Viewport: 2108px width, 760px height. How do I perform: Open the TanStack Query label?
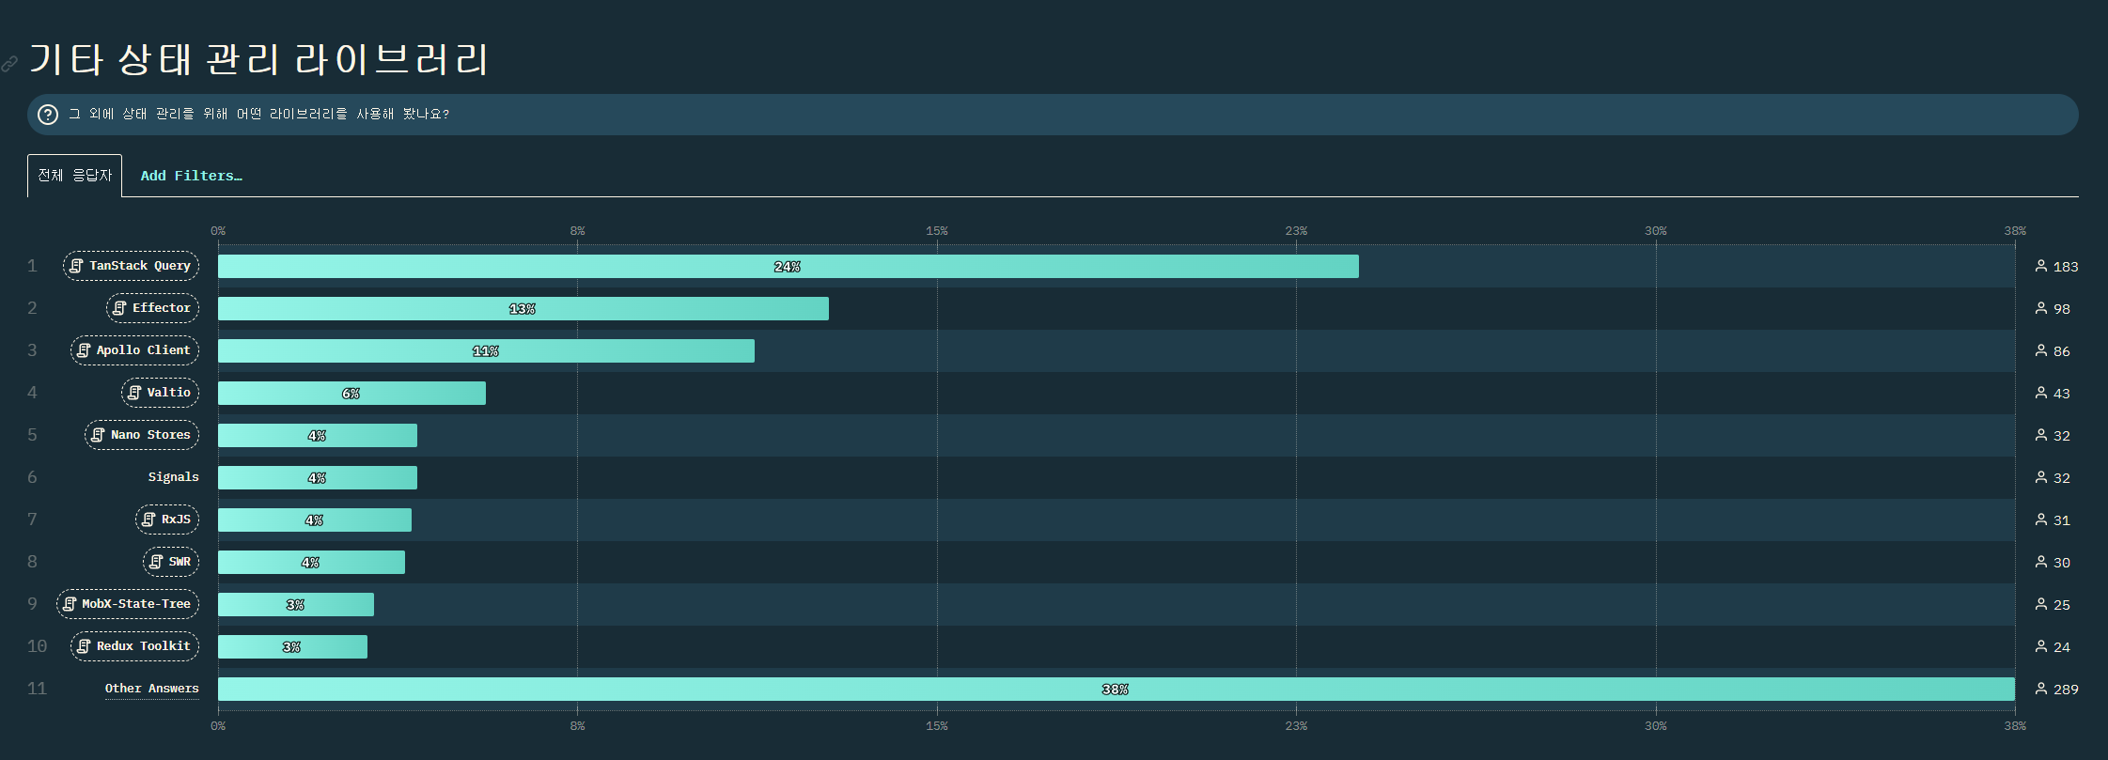click(131, 266)
